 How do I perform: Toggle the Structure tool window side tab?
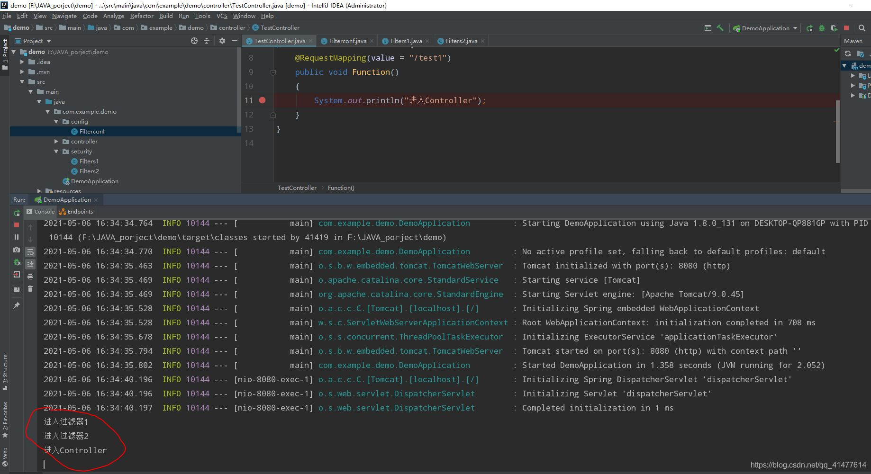pyautogui.click(x=5, y=372)
